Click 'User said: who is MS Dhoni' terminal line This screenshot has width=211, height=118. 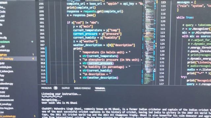click(59, 103)
